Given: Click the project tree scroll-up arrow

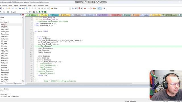Looking at the screenshot, I should coord(23,17).
